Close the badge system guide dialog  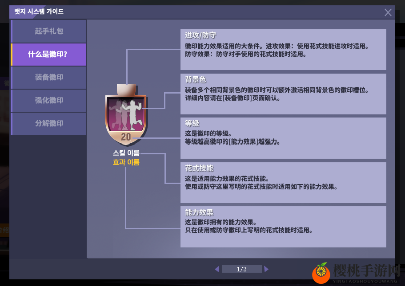pos(388,12)
